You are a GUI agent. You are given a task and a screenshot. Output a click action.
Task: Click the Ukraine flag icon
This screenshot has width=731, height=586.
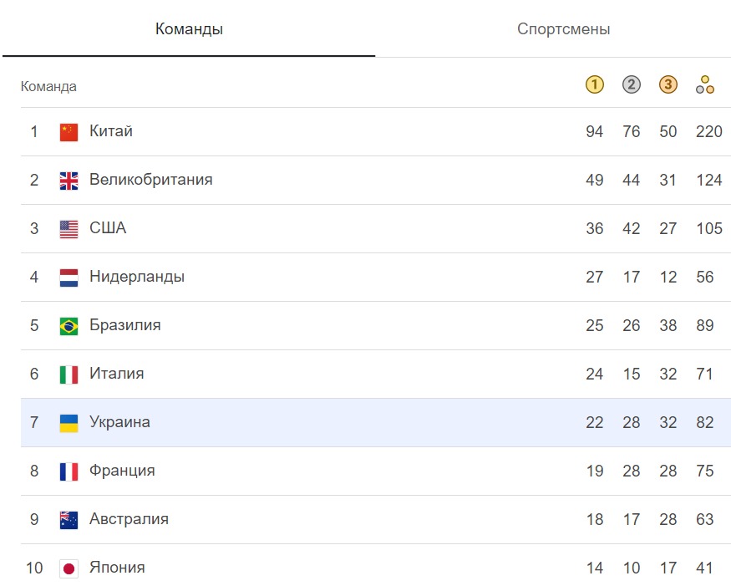click(69, 423)
